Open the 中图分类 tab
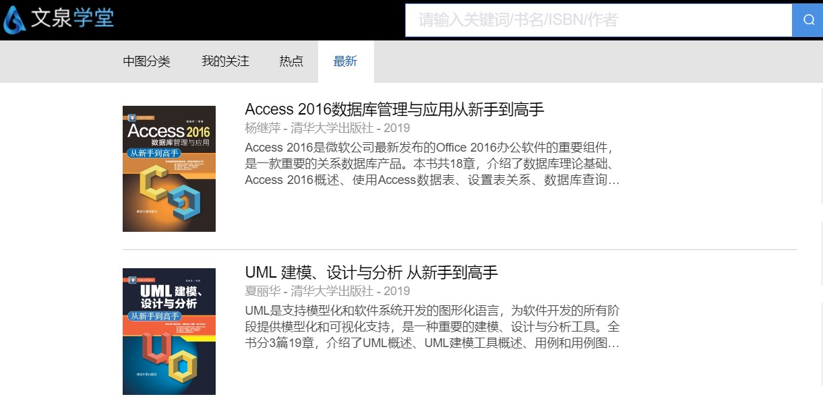The width and height of the screenshot is (823, 403). [x=146, y=61]
